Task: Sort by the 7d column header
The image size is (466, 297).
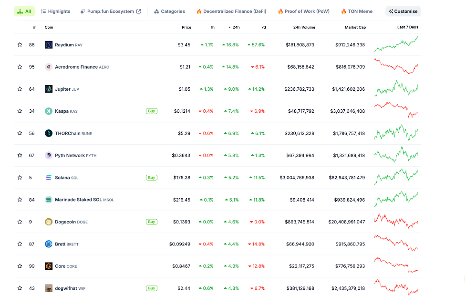Action: pos(264,27)
